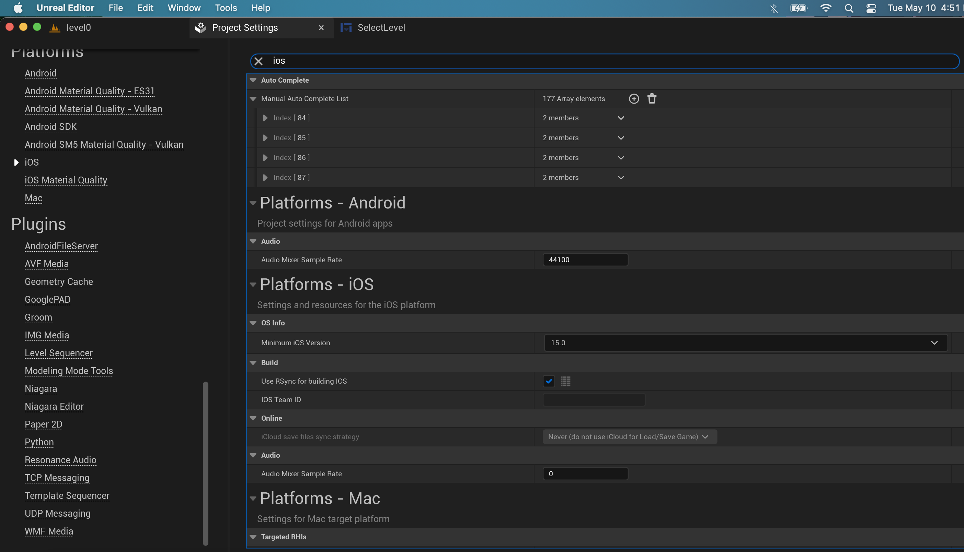Expand Index [84] array element

pyautogui.click(x=265, y=118)
